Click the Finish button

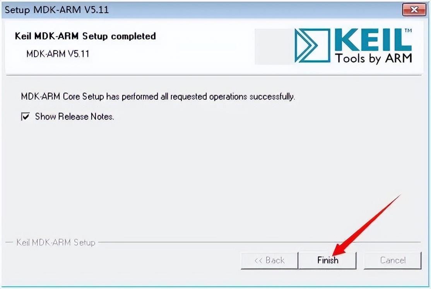pos(327,260)
